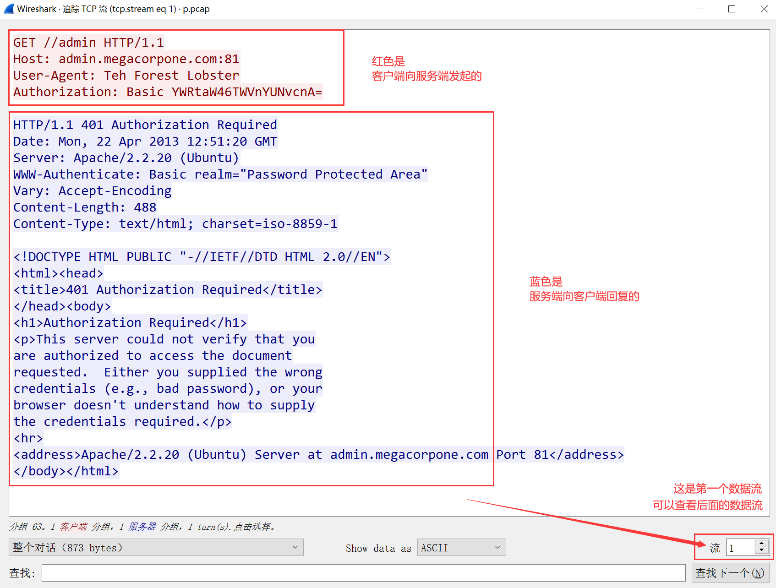
Task: Focus the 查找 search text field
Action: (x=363, y=573)
